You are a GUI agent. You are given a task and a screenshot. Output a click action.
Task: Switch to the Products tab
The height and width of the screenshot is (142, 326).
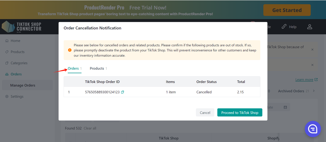pyautogui.click(x=97, y=68)
